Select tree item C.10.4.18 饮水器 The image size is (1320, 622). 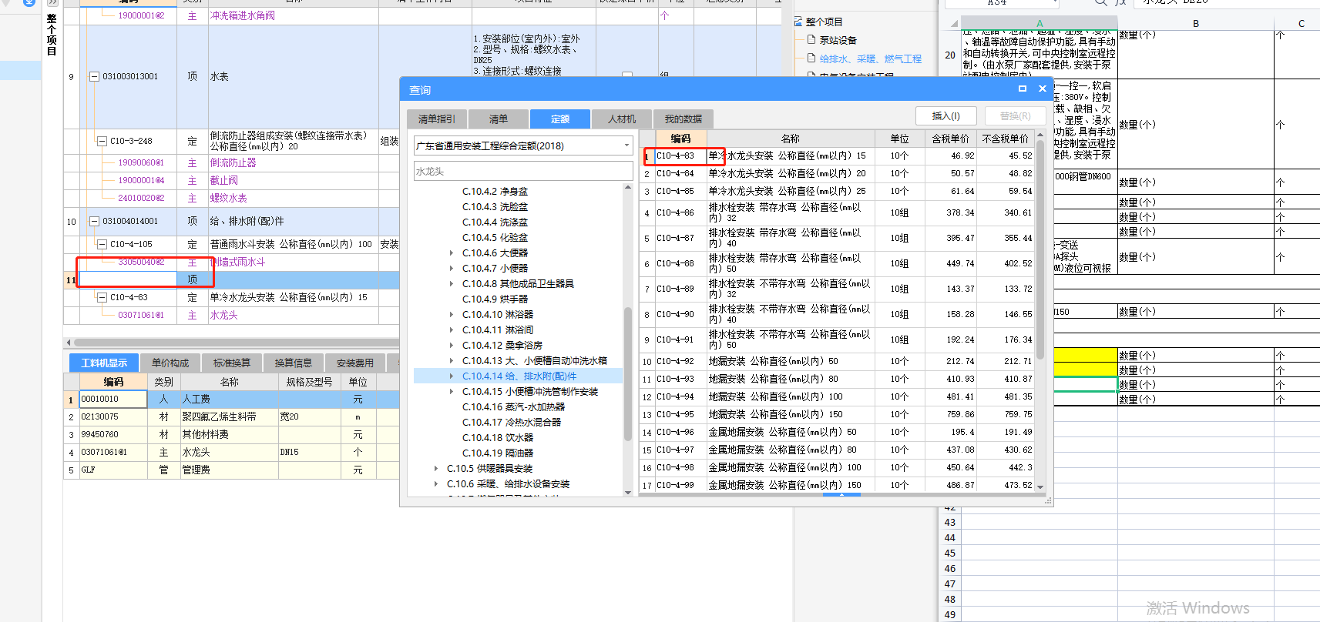click(x=497, y=437)
